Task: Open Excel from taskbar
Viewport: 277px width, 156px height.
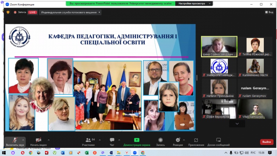Action: (x=87, y=153)
